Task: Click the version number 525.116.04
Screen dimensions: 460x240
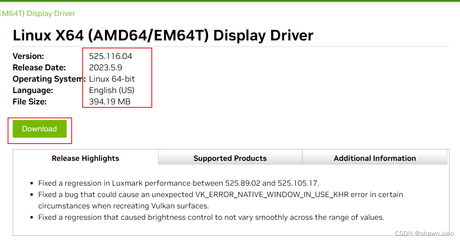Action: (110, 56)
